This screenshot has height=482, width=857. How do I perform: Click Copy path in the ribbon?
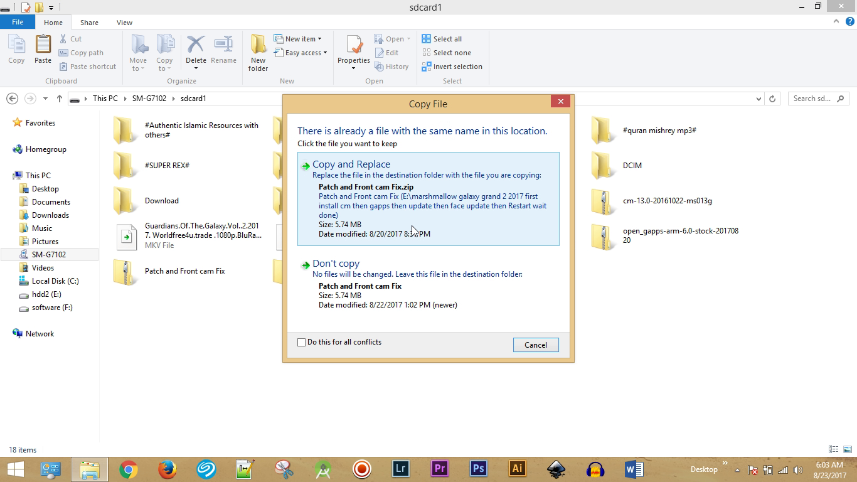pos(81,53)
